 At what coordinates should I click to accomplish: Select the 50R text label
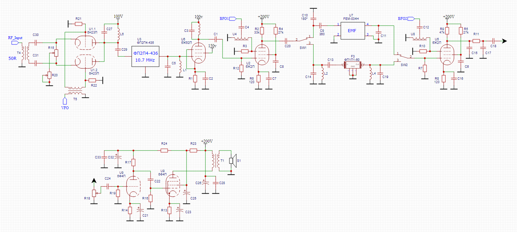point(13,59)
